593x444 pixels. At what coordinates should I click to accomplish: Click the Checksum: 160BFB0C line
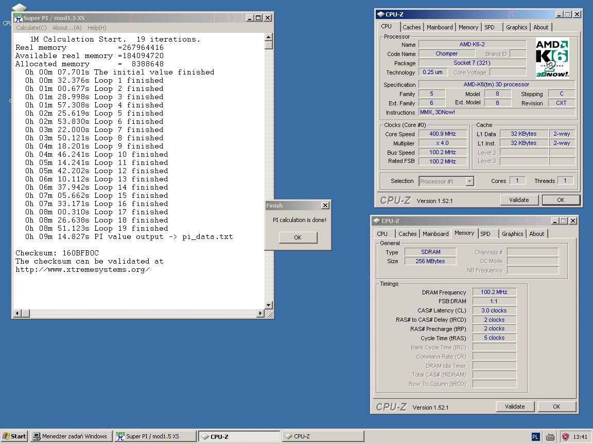[x=57, y=253]
